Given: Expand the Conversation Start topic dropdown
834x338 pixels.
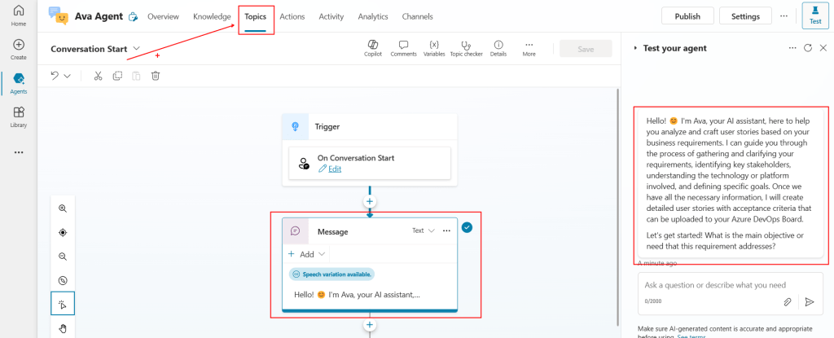Looking at the screenshot, I should pos(136,49).
